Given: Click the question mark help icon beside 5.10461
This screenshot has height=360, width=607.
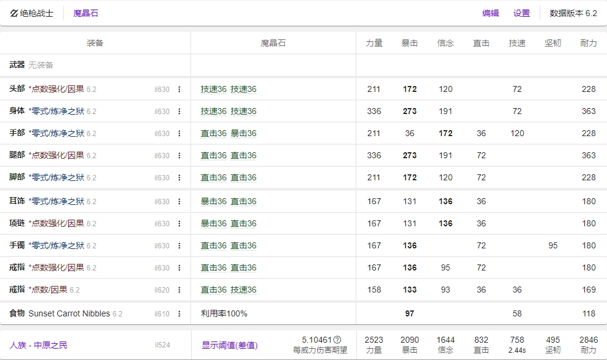Looking at the screenshot, I should click(x=337, y=339).
